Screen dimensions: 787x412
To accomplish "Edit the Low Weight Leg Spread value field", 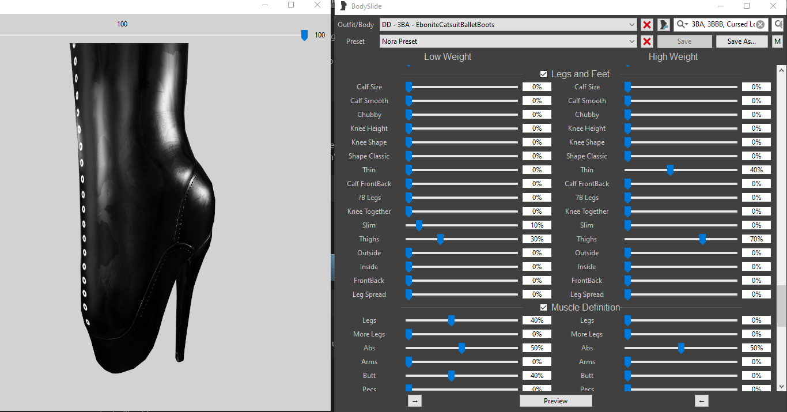I will [537, 294].
